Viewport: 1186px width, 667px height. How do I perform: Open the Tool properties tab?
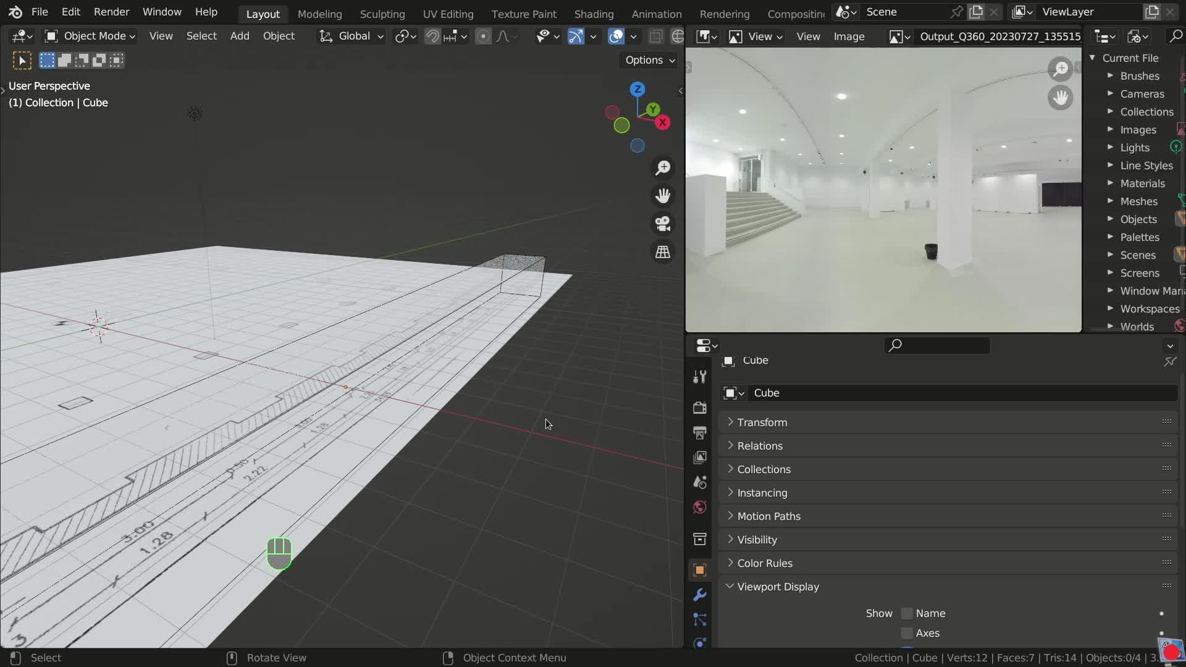coord(700,377)
